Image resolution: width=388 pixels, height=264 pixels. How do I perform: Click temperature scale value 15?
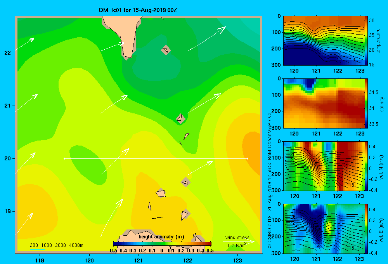pyautogui.click(x=372, y=64)
